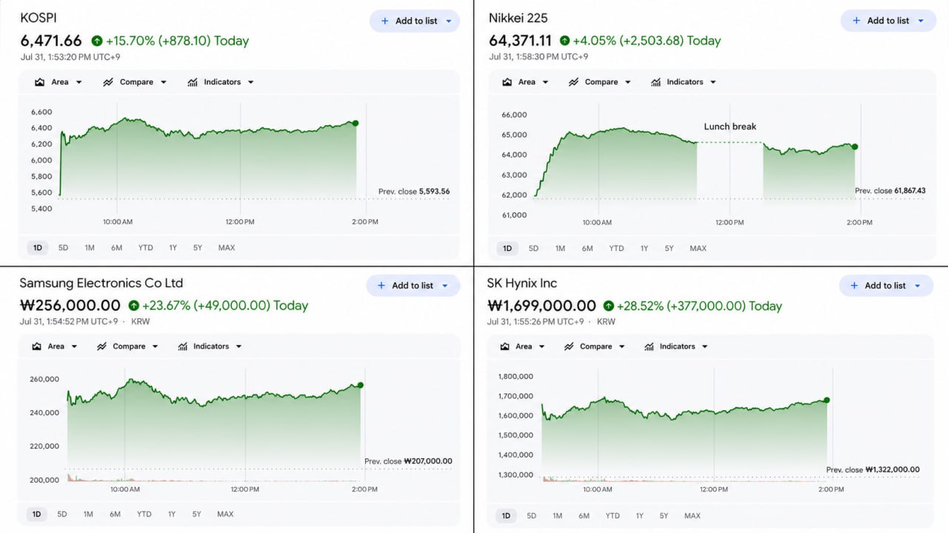Image resolution: width=948 pixels, height=533 pixels.
Task: Show Samsung Electronics chart for 1M
Action: pos(88,514)
